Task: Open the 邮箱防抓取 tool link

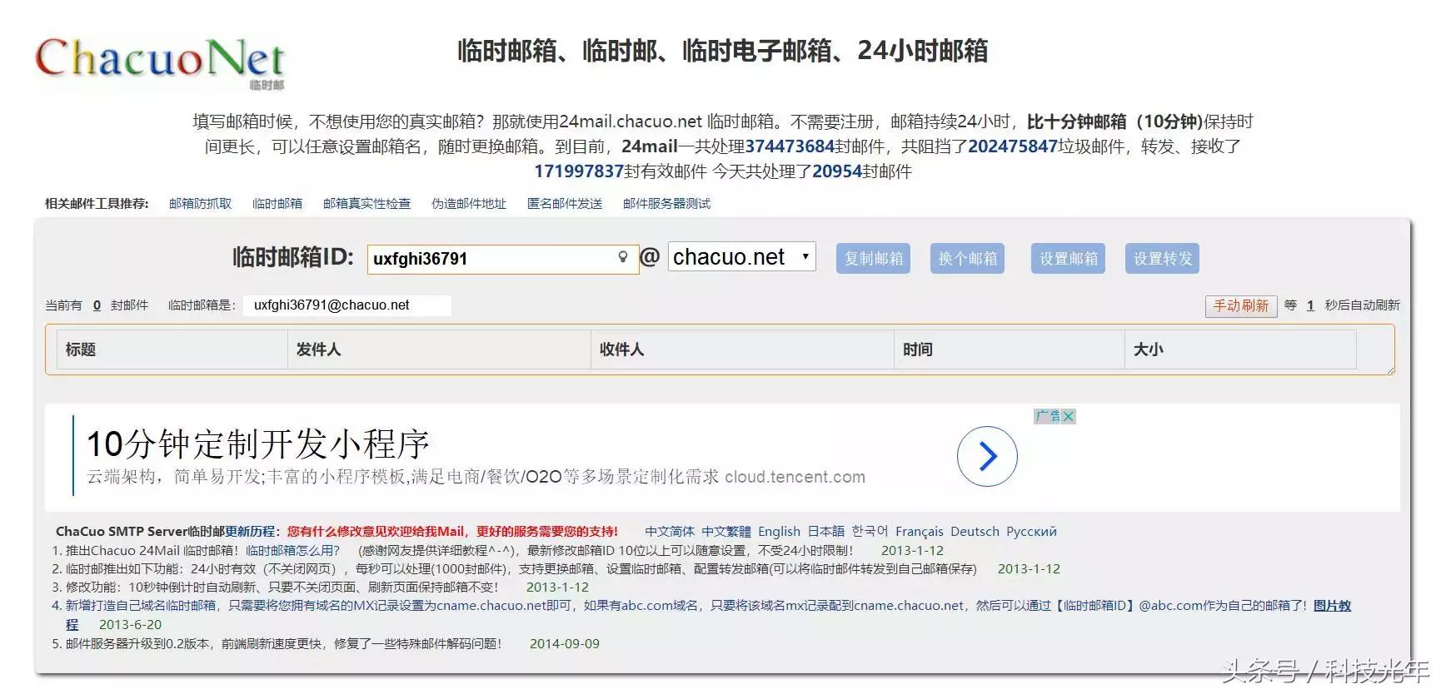Action: click(x=200, y=204)
